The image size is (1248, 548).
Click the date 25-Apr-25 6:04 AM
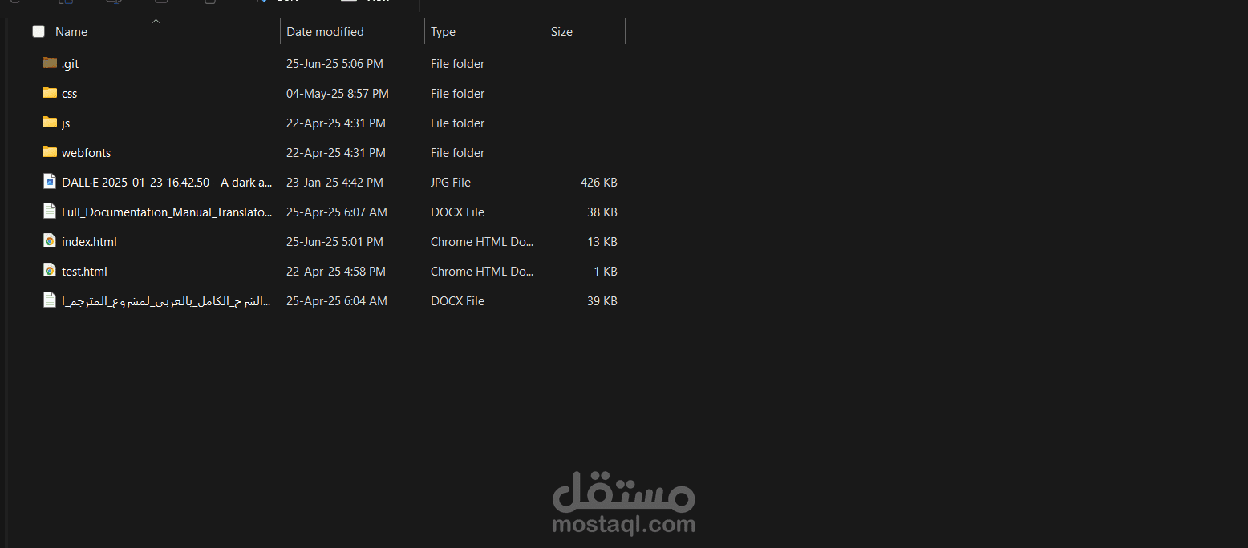tap(337, 301)
